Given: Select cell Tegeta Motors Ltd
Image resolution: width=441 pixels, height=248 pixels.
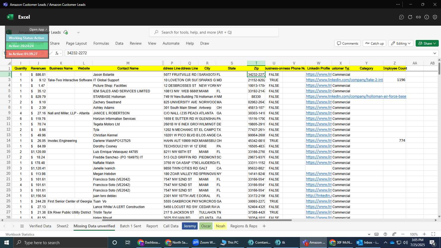Looking at the screenshot, I should pyautogui.click(x=128, y=124).
